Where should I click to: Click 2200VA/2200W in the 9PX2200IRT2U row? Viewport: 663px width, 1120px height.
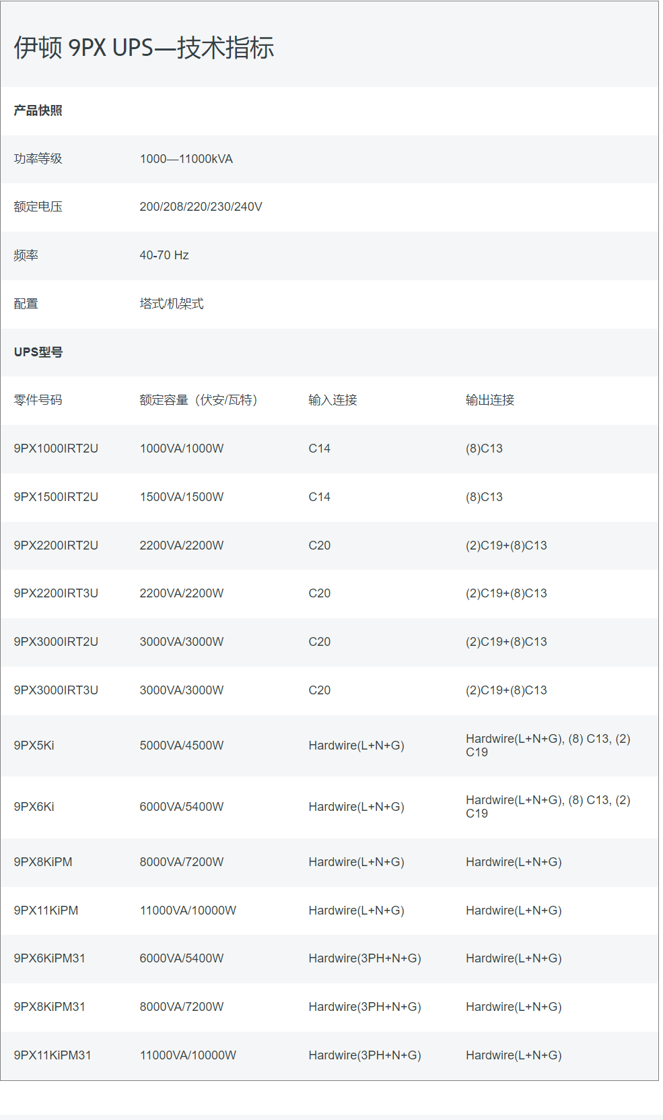pyautogui.click(x=182, y=546)
